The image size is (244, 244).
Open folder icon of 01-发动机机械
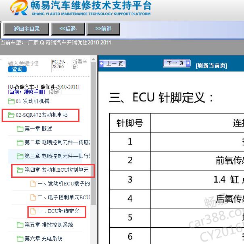coord(11,101)
